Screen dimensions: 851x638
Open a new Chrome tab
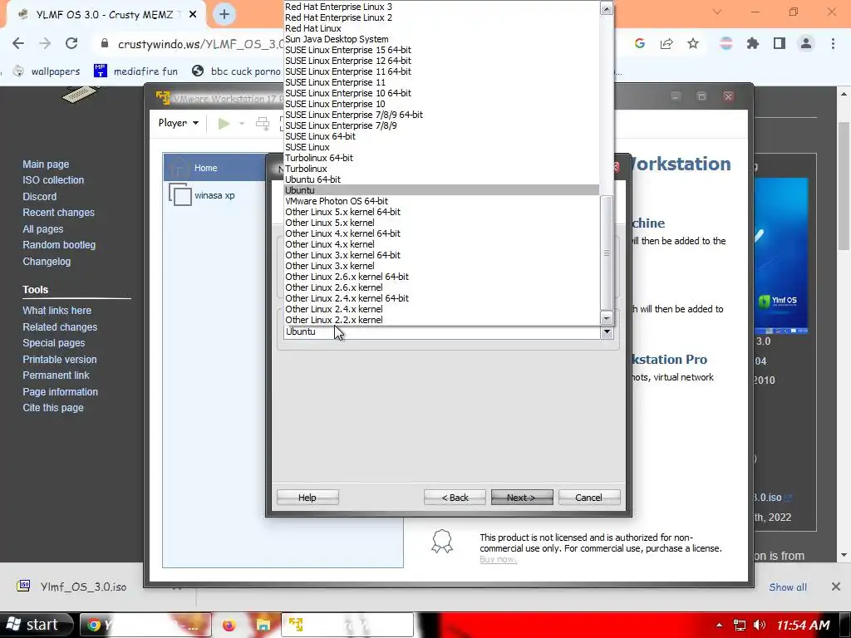point(224,15)
